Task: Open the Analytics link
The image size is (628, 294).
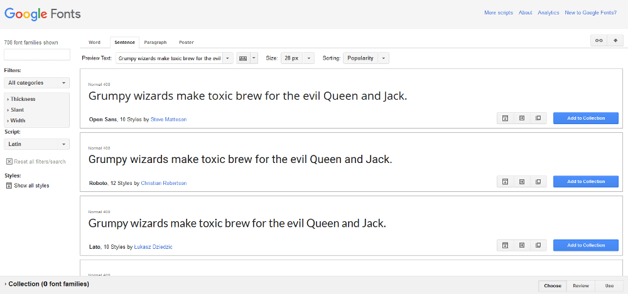Action: [x=548, y=13]
